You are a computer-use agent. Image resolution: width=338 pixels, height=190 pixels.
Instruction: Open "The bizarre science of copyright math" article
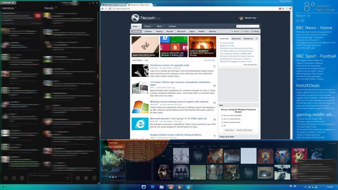click(169, 65)
